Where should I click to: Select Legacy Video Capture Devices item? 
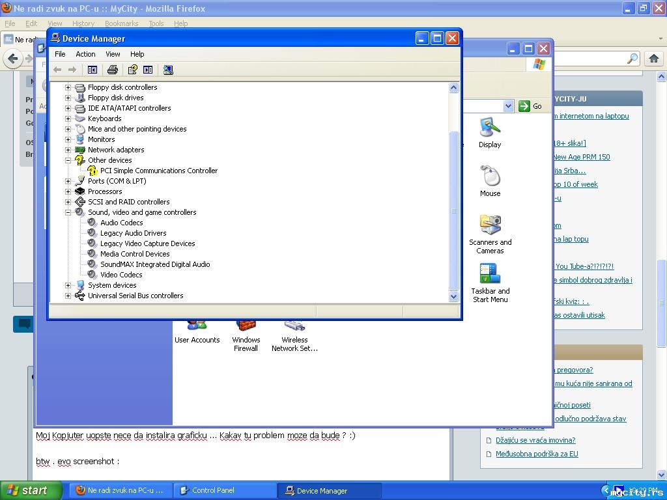pos(148,243)
